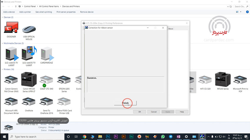This screenshot has height=140, width=250.
Task: Click OK in Printing Preferences
Action: coord(140,112)
